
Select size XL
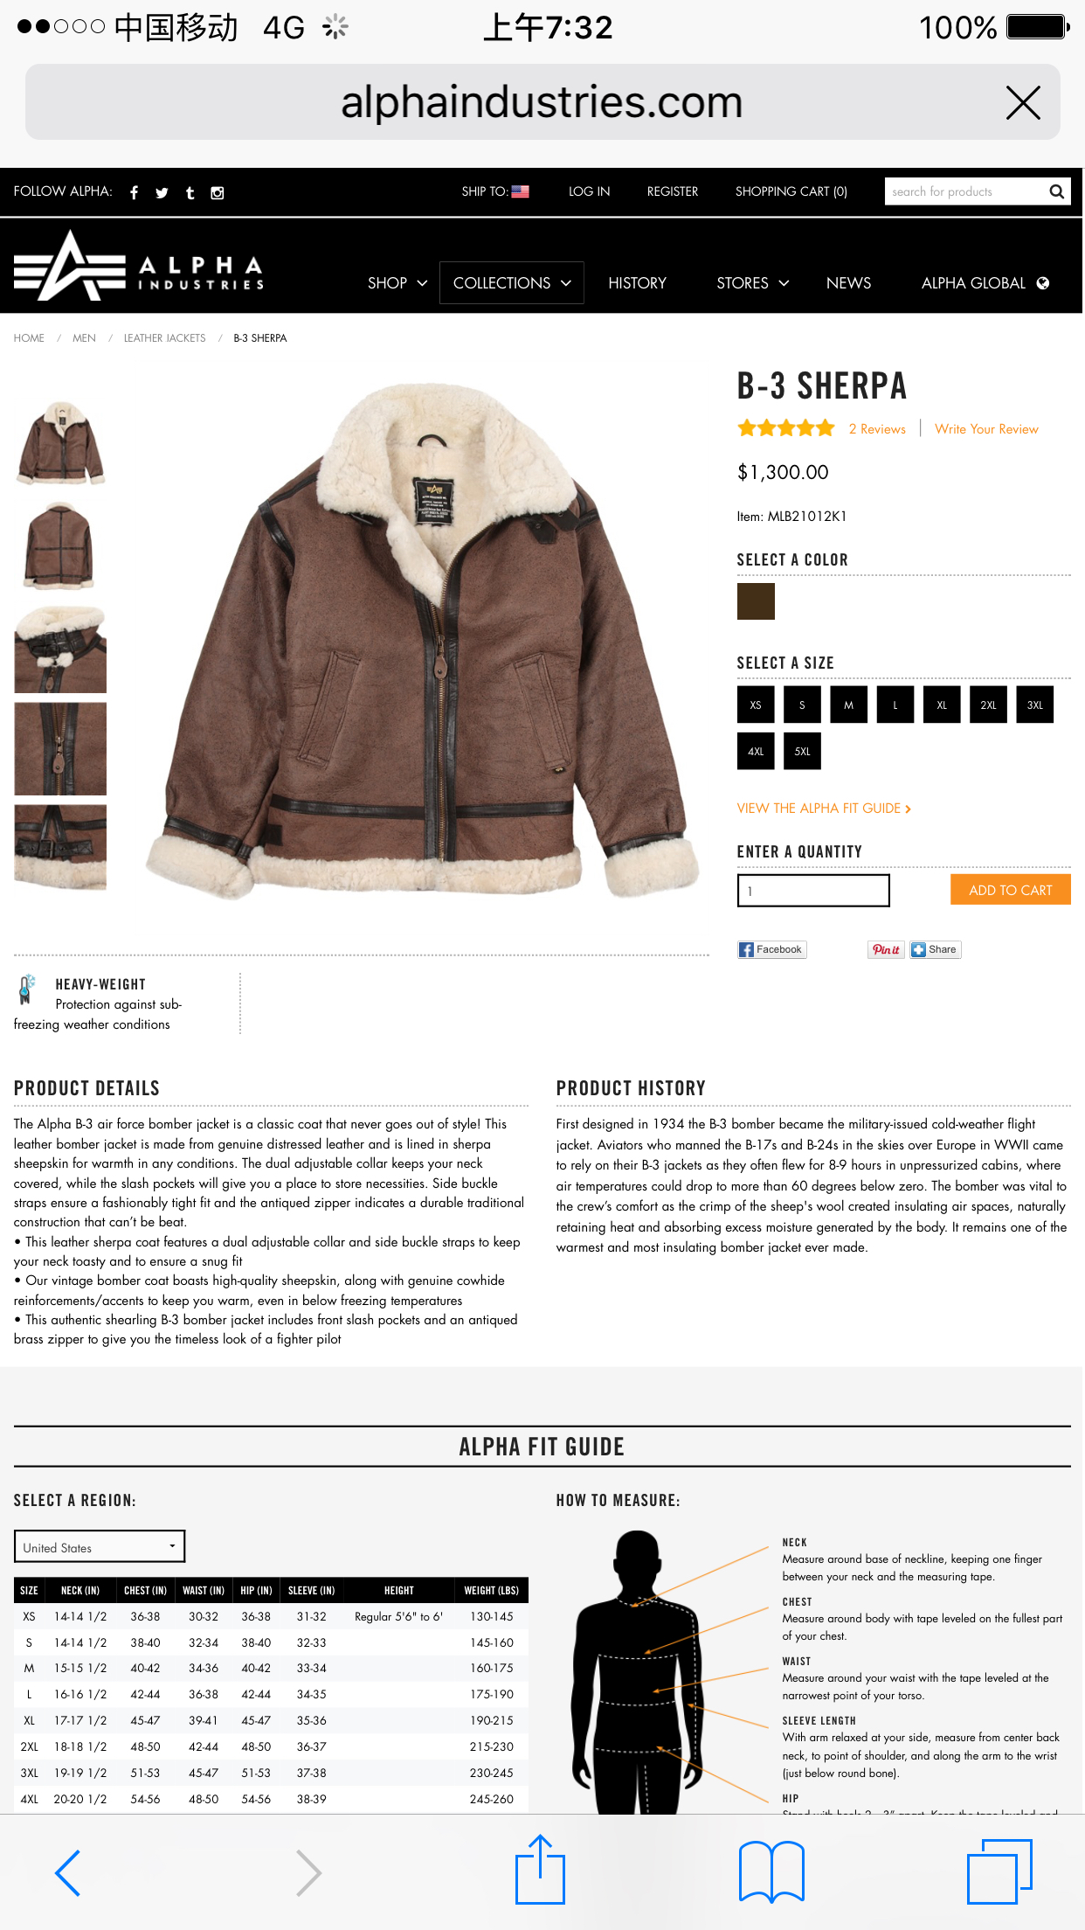point(942,705)
